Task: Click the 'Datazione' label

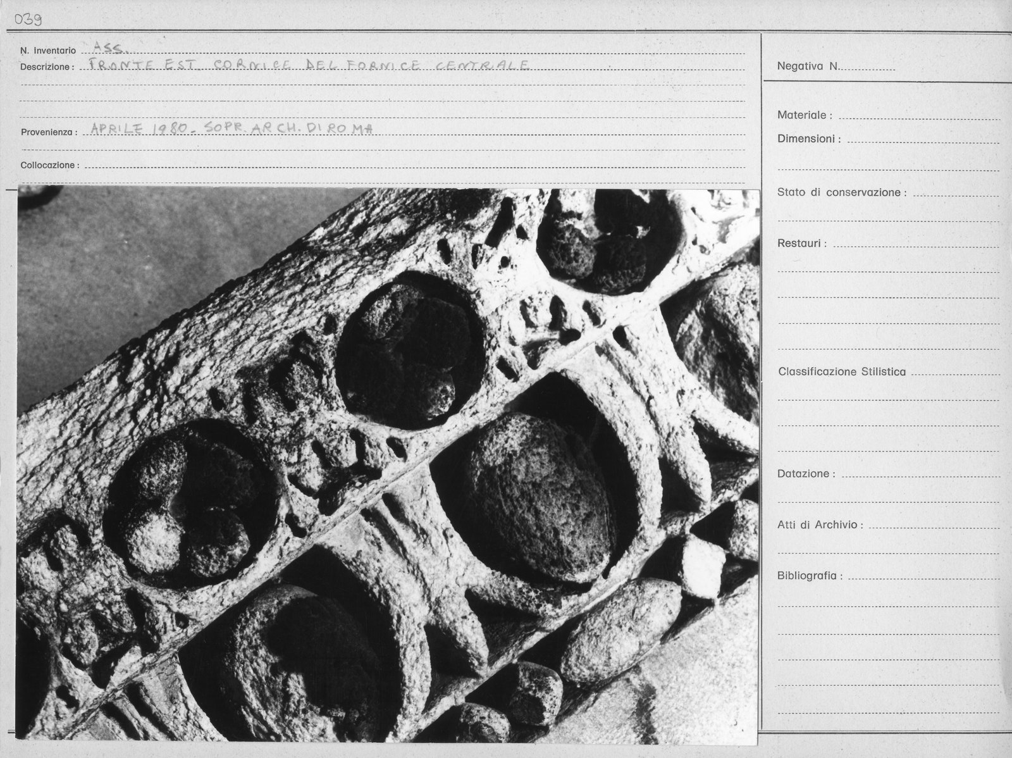Action: (806, 473)
